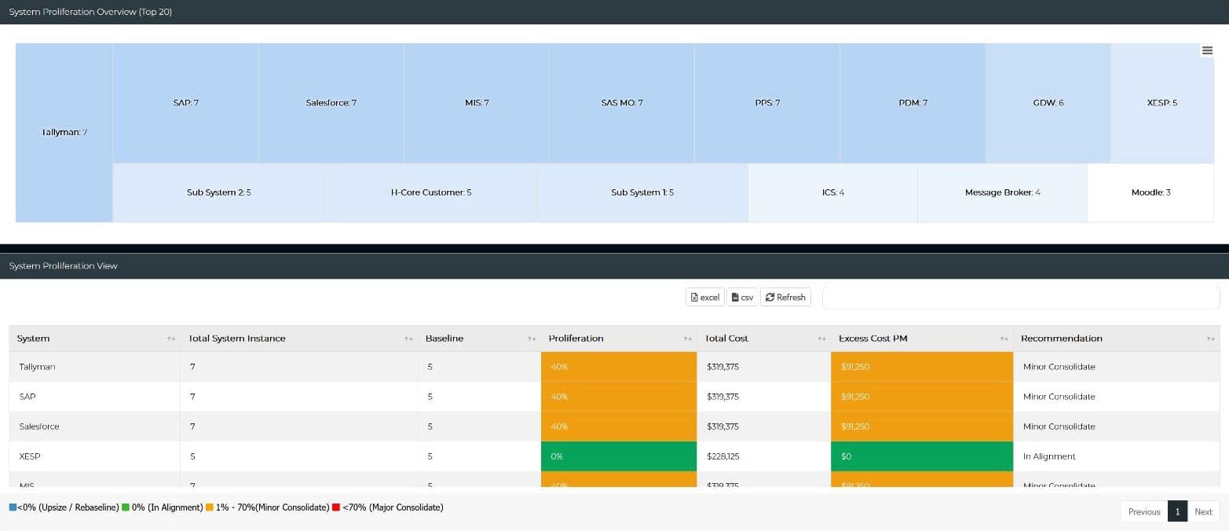Select the Sub System 2: 5 tile
The image size is (1229, 531).
pos(219,192)
